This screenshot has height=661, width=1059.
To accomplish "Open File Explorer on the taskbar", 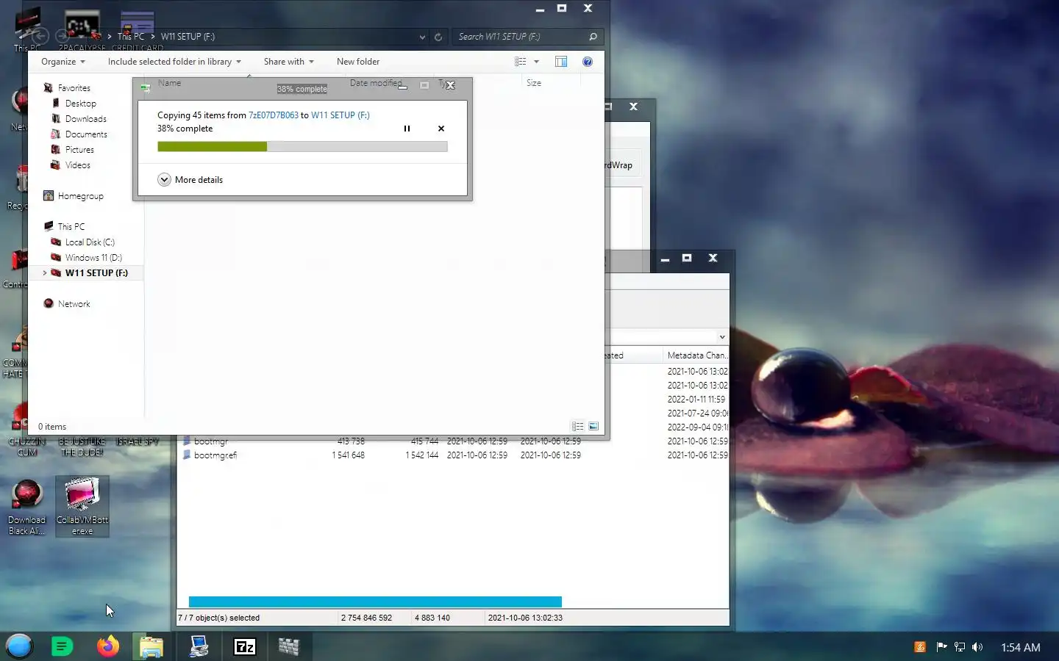I will click(151, 646).
